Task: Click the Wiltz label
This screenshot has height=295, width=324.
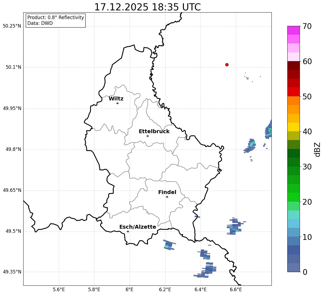Action: tap(116, 99)
